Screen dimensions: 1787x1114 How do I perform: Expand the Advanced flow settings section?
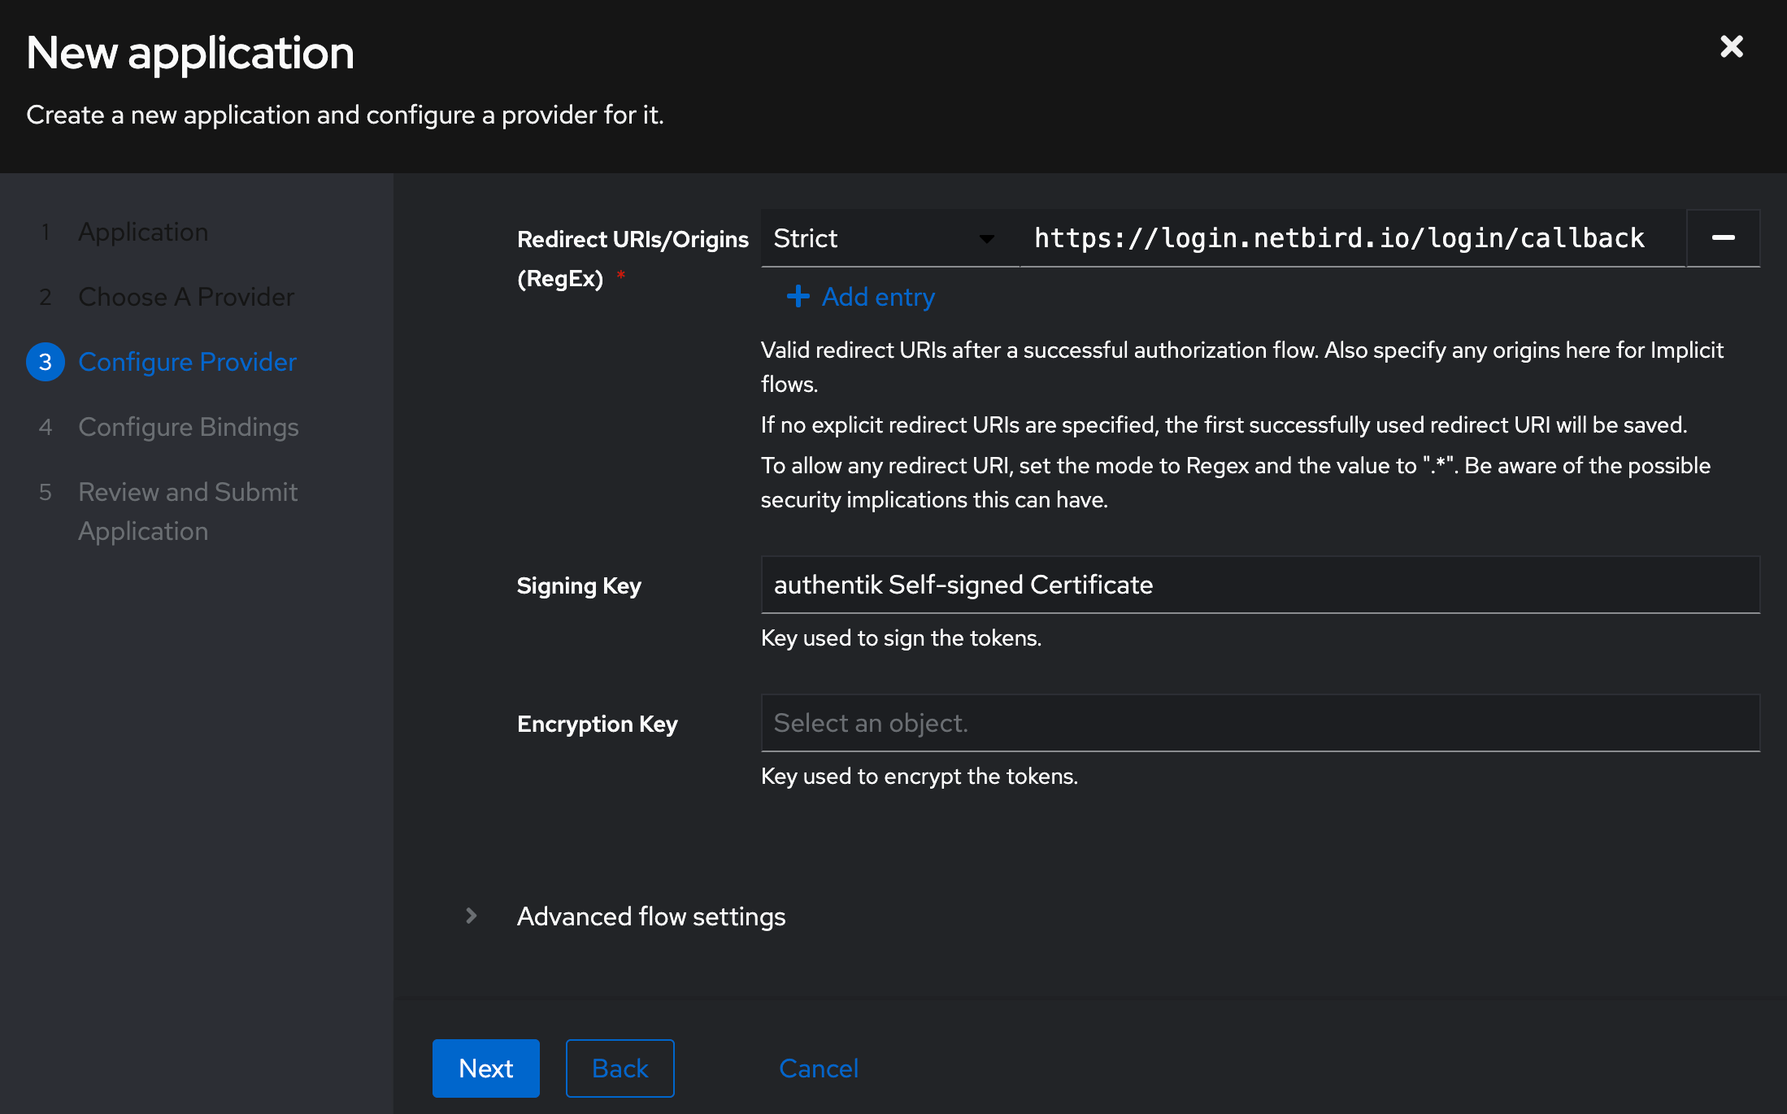point(650,916)
